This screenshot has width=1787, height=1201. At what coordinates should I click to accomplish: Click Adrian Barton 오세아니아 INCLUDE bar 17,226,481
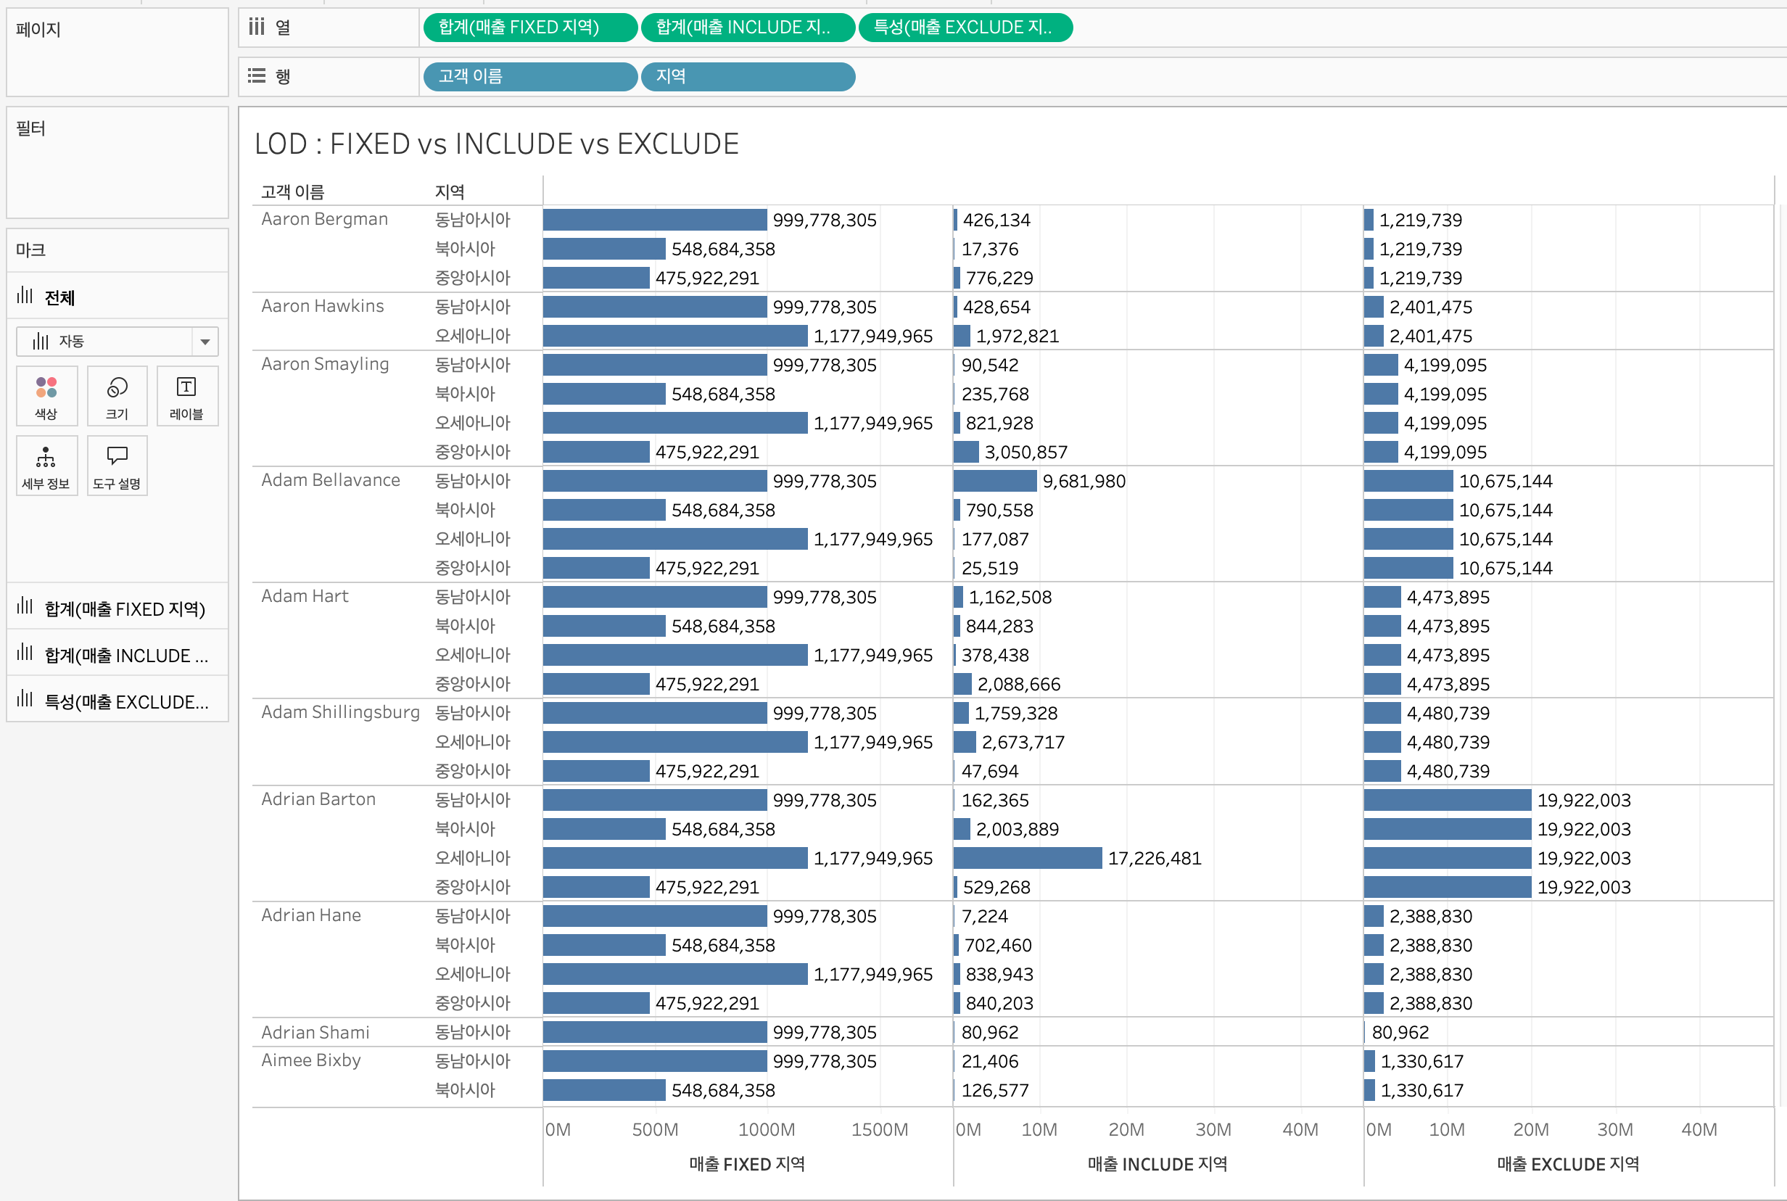(x=1028, y=858)
